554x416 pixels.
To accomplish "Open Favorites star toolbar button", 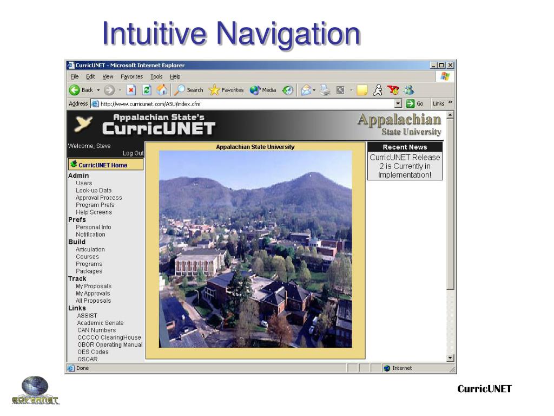I will pyautogui.click(x=226, y=90).
